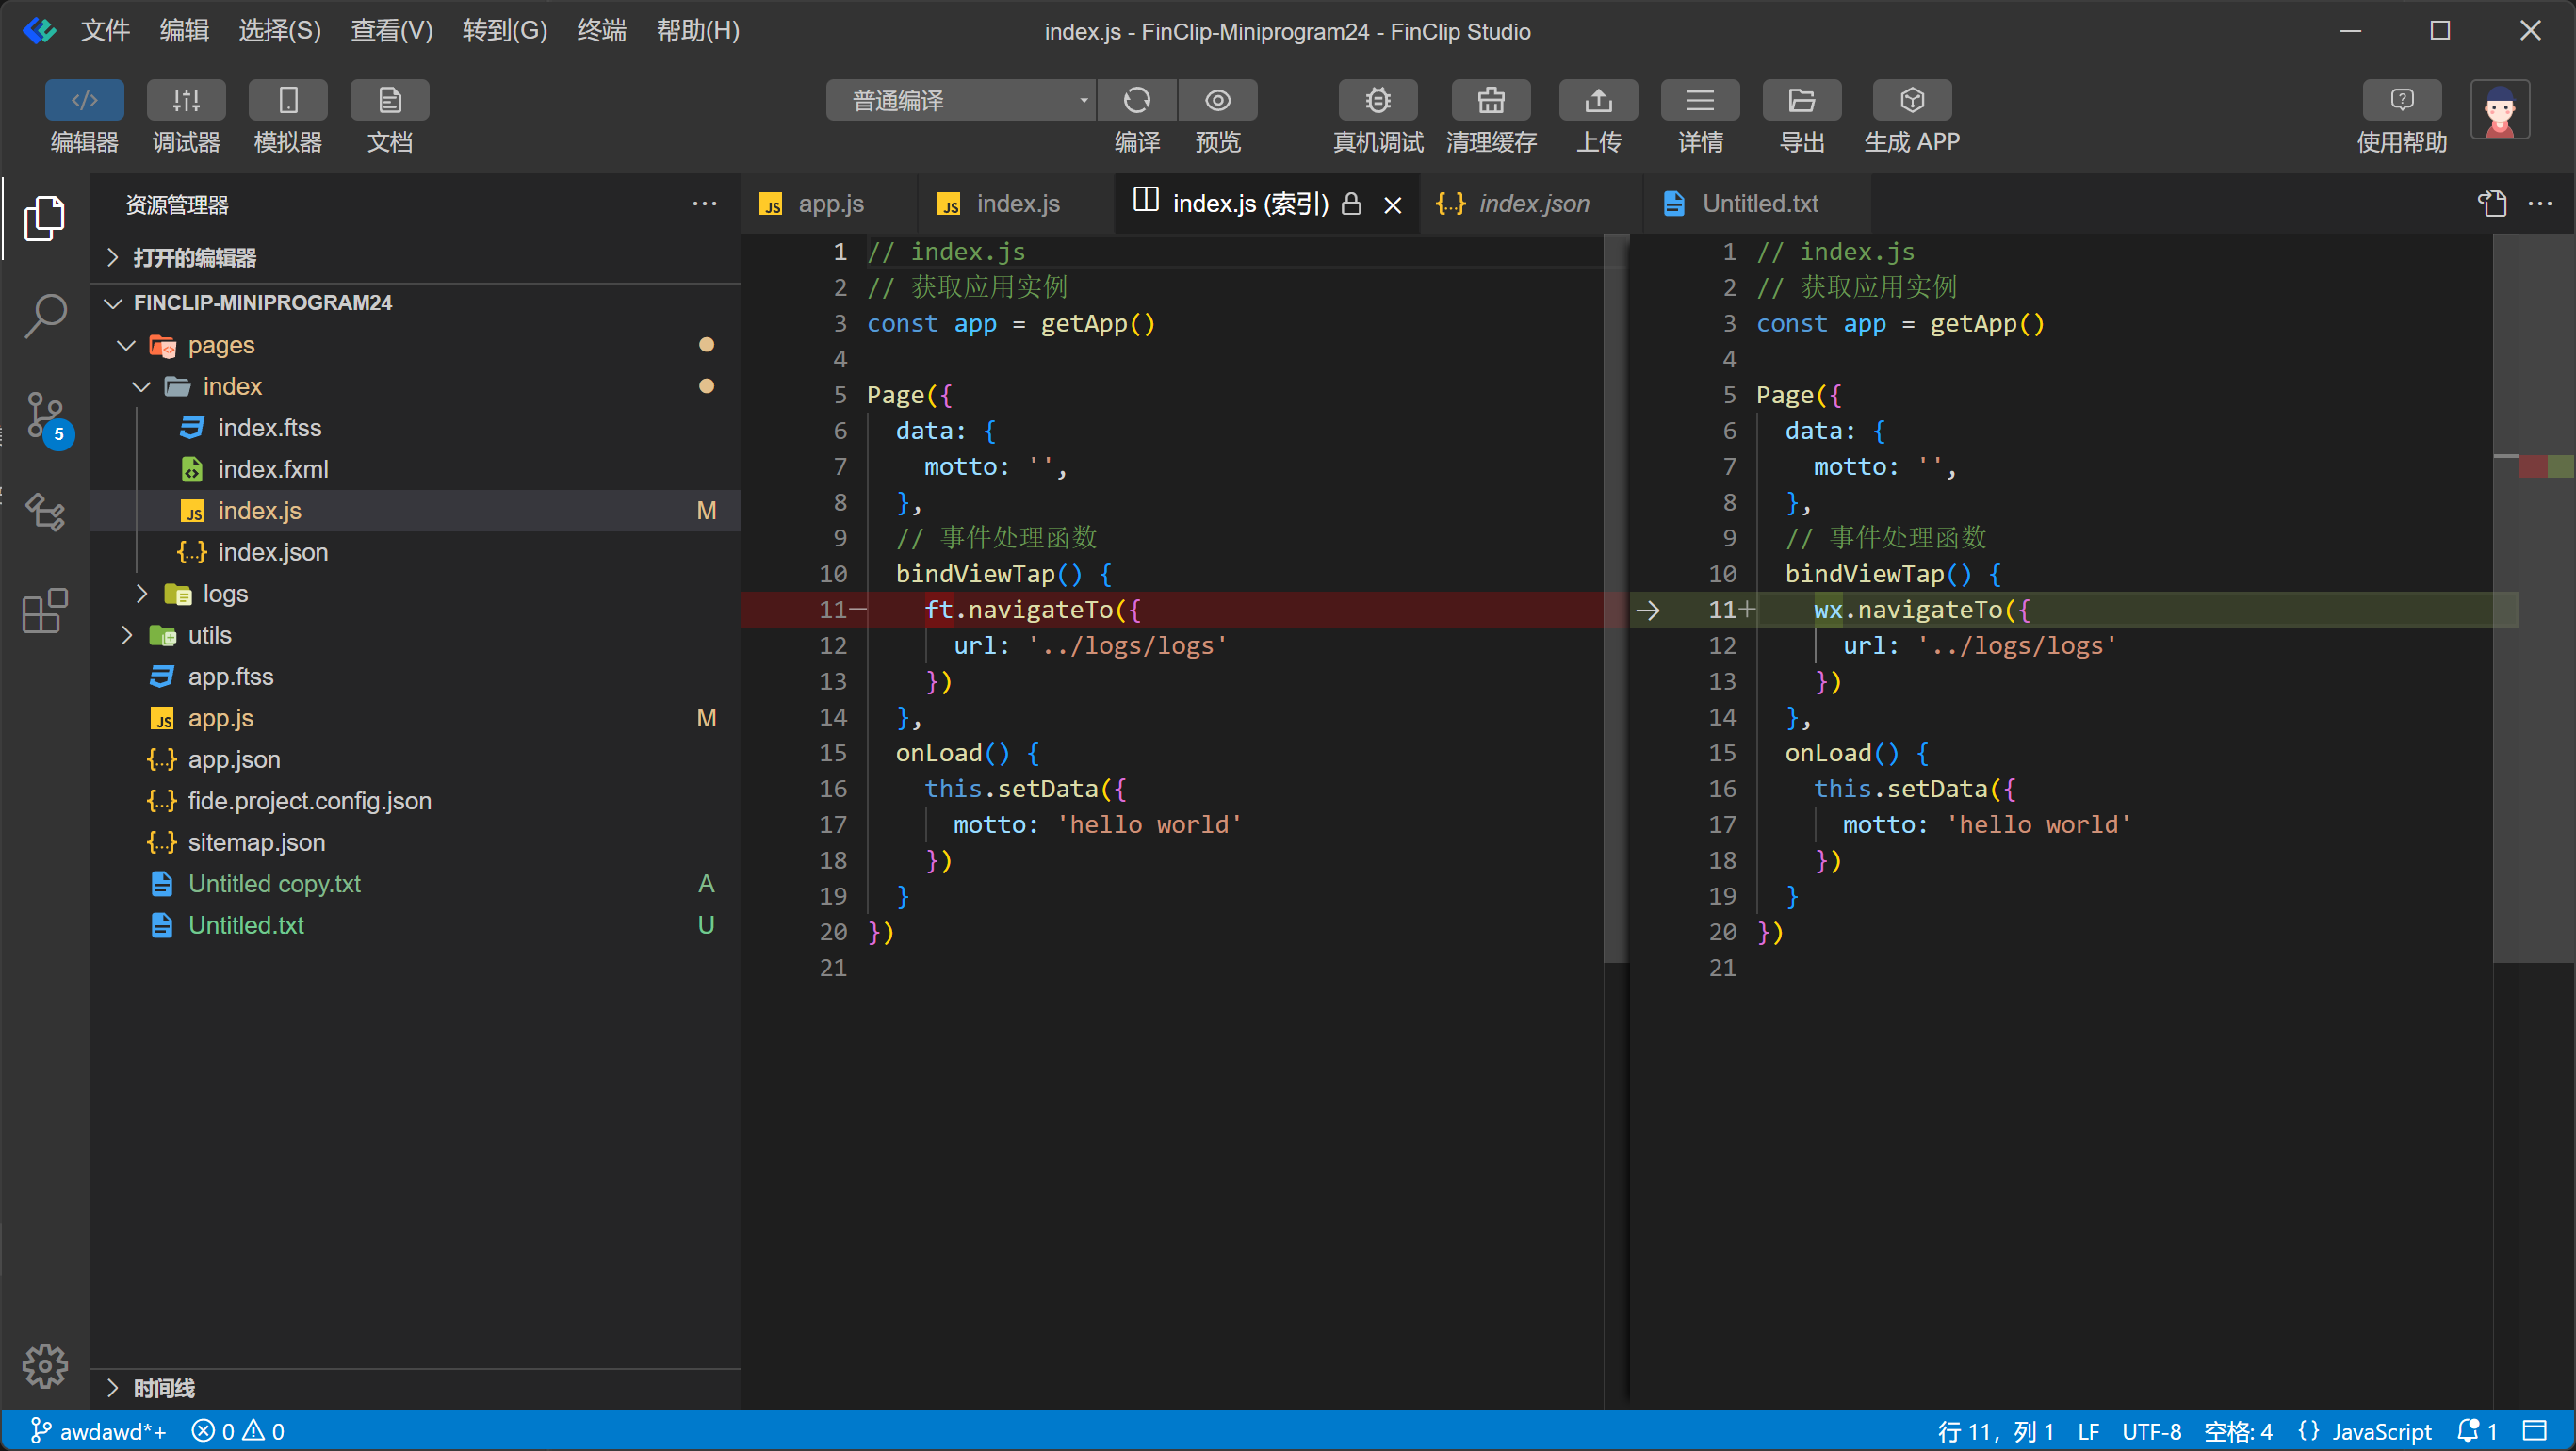The width and height of the screenshot is (2576, 1451).
Task: Click the 清理缓存 toolbar icon
Action: 1490,100
